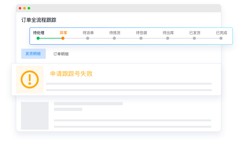The width and height of the screenshot is (241, 146).
Task: Click the orange warning exclamation icon
Action: pos(30,79)
